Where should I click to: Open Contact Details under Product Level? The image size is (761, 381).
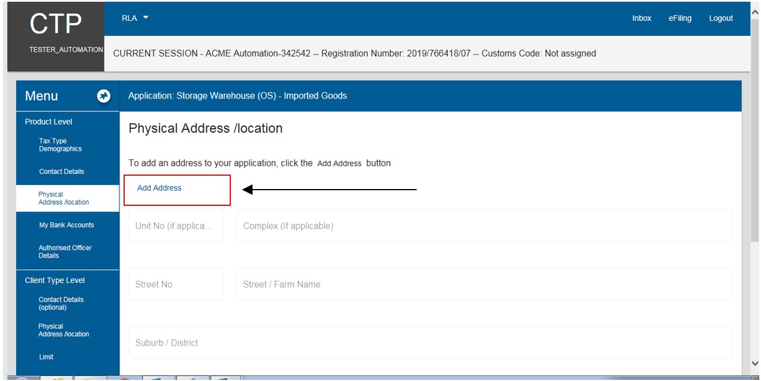point(61,172)
